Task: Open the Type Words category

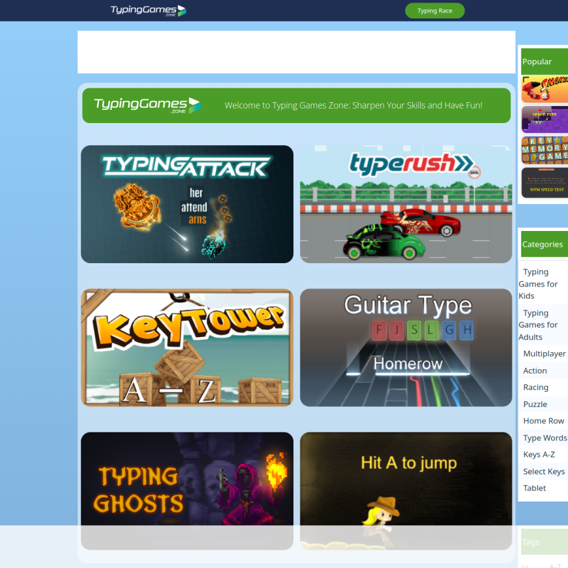Action: click(545, 437)
